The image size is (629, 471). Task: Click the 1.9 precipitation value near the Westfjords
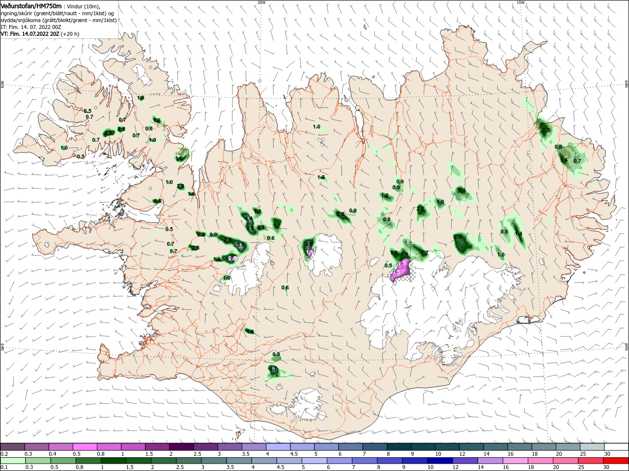(179, 158)
